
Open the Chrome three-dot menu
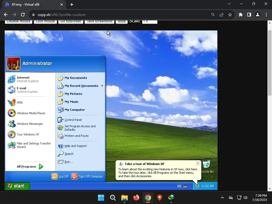[266, 15]
